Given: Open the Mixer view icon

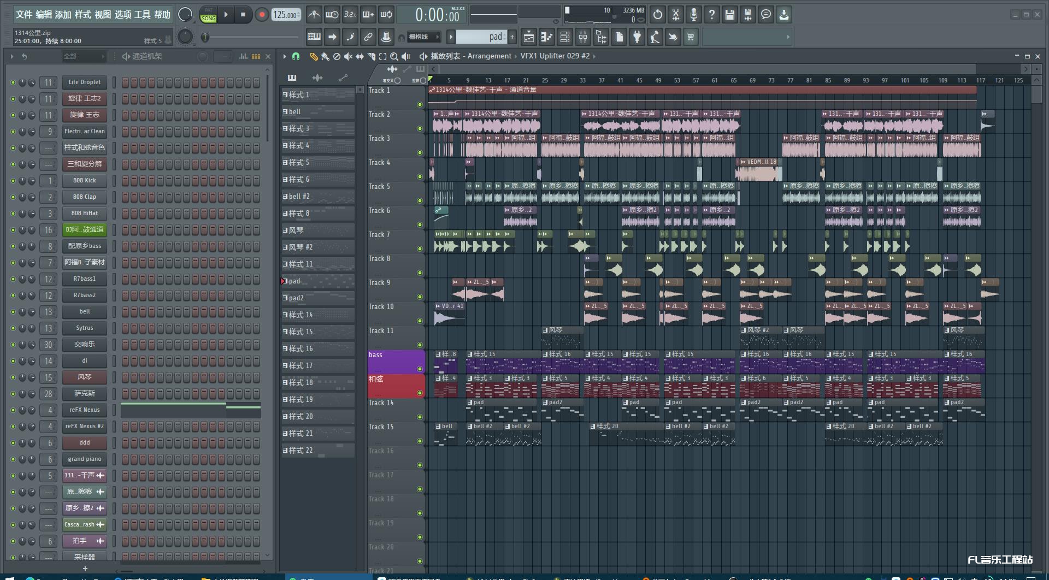Looking at the screenshot, I should point(583,37).
